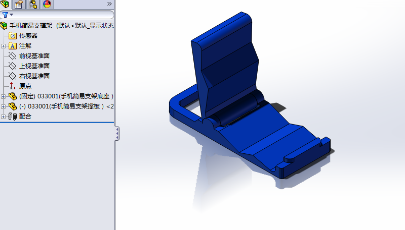Screen dimensions: 405x230
Task: Click the part icon of 手机简易支架撑板
Action: click(x=12, y=106)
